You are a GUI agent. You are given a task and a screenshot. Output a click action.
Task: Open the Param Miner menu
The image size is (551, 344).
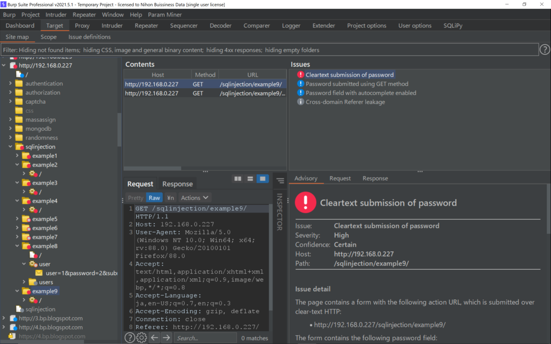(165, 15)
